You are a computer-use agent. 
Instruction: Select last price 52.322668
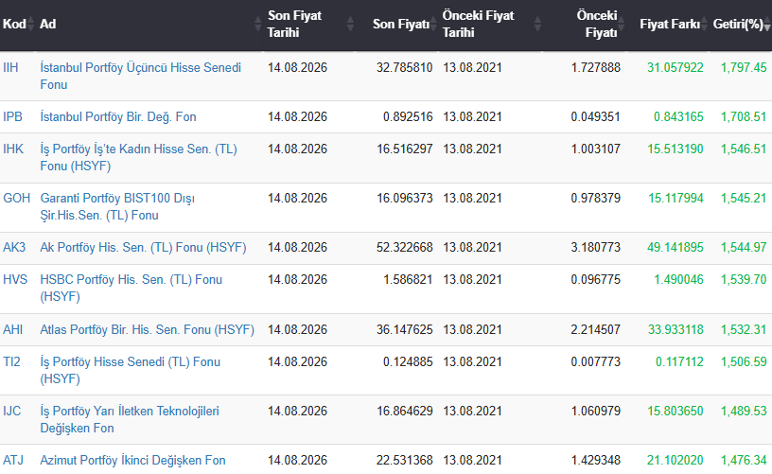click(404, 247)
